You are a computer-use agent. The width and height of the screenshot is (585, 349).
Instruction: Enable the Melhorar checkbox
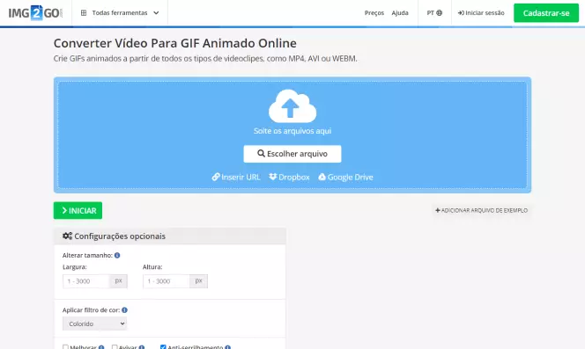(x=66, y=347)
